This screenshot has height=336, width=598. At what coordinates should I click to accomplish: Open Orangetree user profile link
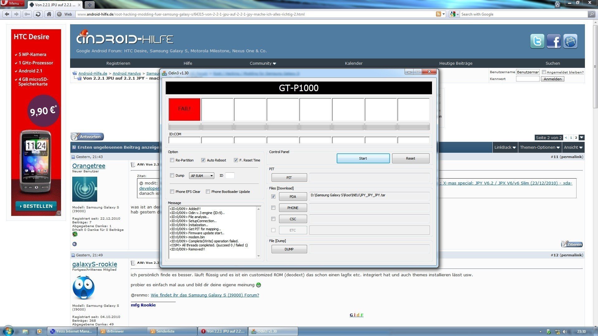coord(89,166)
